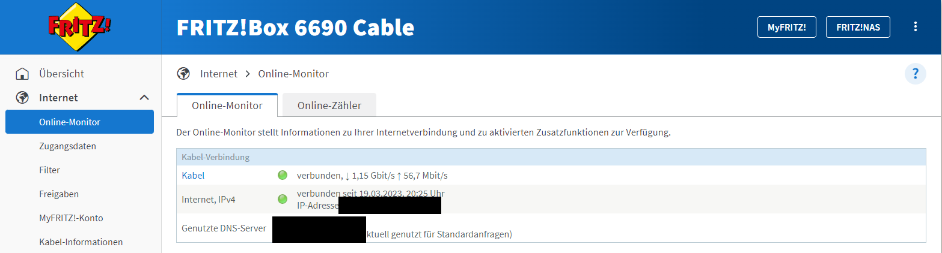Click the green Kabel status indicator
The width and height of the screenshot is (942, 253).
pyautogui.click(x=283, y=175)
